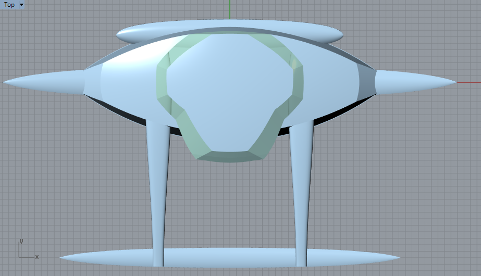Select the central dome inside green ring

(229, 92)
